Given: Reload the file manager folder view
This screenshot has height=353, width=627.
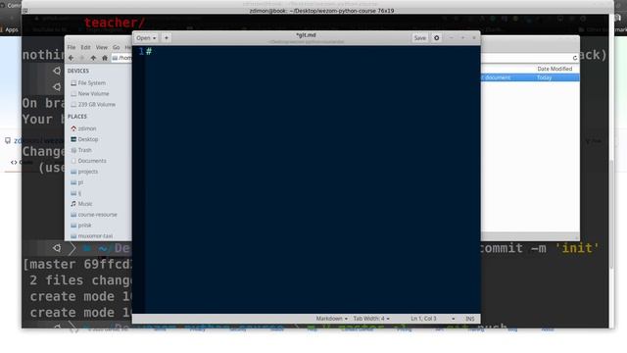Looking at the screenshot, I should tap(575, 58).
